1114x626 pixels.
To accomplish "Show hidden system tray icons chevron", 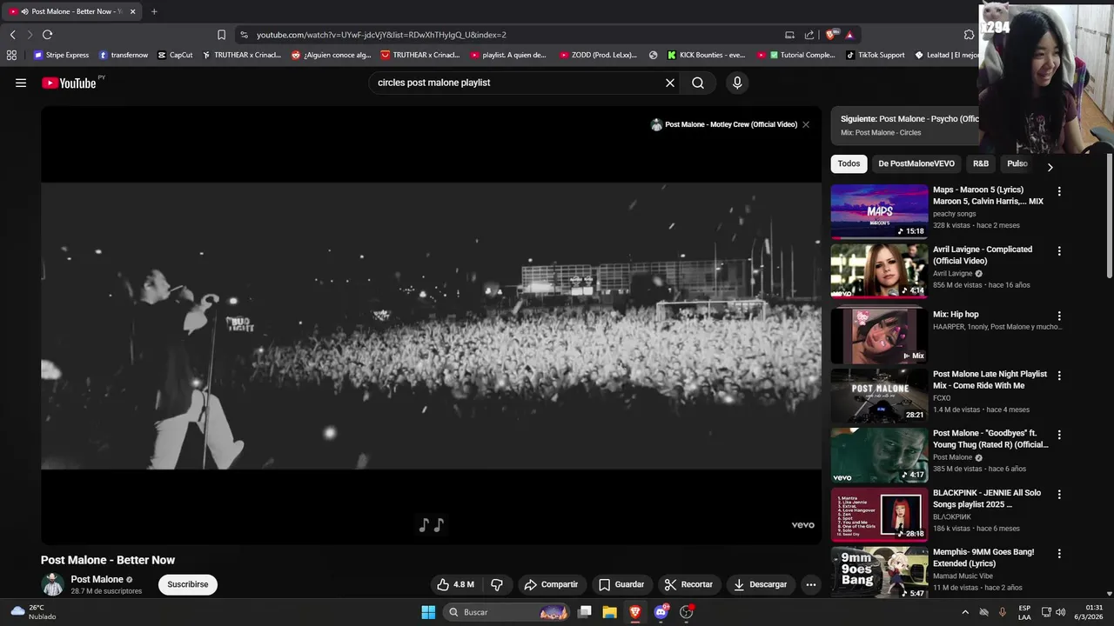I will coord(965,612).
